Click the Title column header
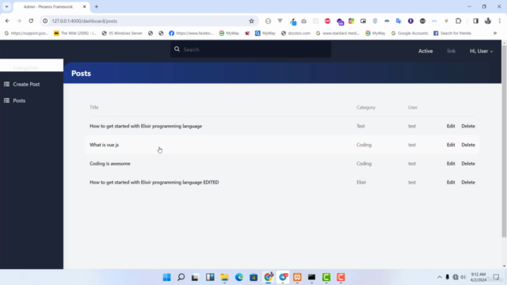The image size is (507, 285). pyautogui.click(x=93, y=108)
